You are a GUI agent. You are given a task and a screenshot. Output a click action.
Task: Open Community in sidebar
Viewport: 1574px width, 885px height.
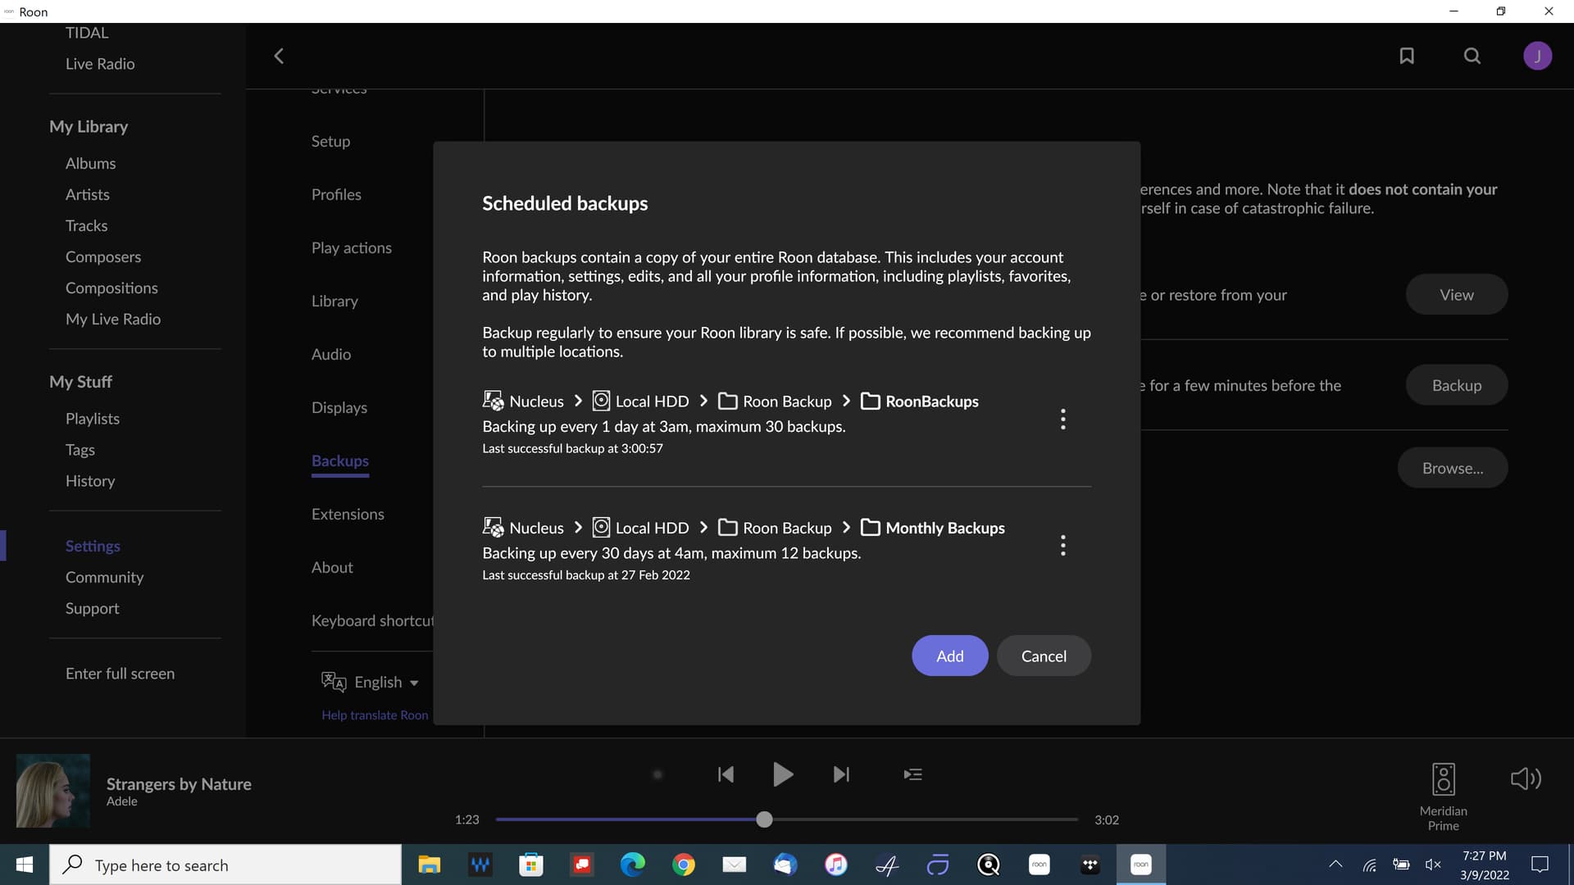click(104, 577)
